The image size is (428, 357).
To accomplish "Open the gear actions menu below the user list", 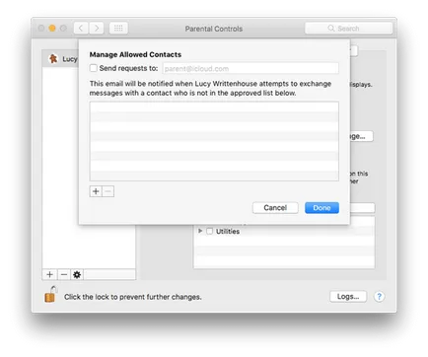I will (x=77, y=274).
